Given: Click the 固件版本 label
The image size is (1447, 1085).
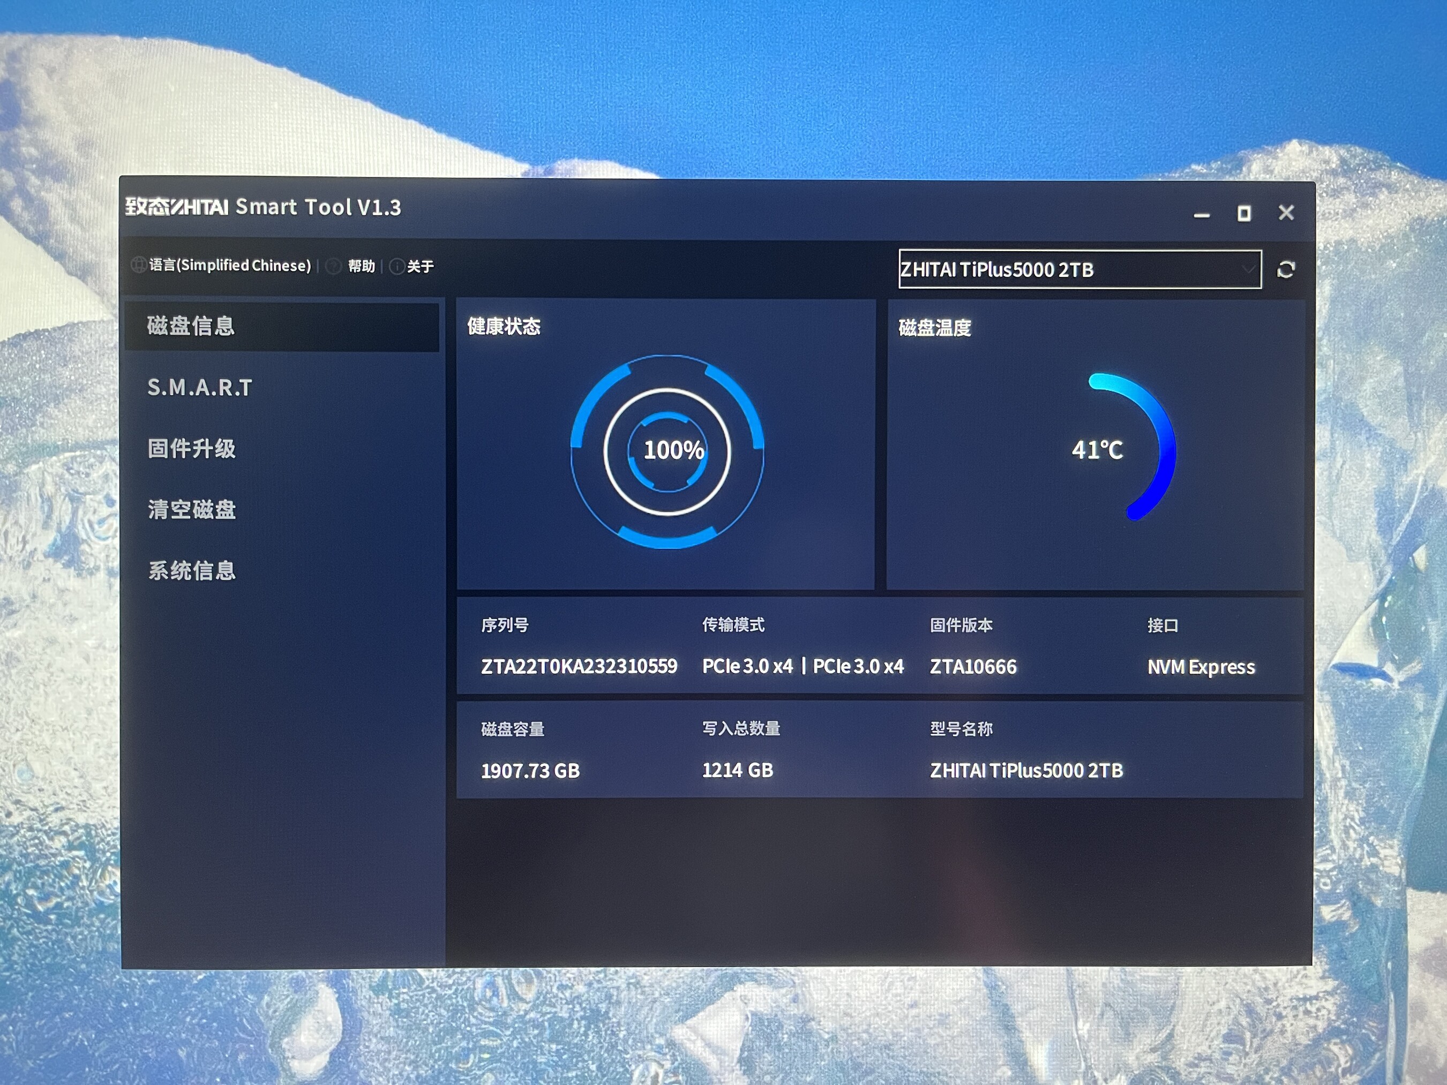Looking at the screenshot, I should [961, 625].
